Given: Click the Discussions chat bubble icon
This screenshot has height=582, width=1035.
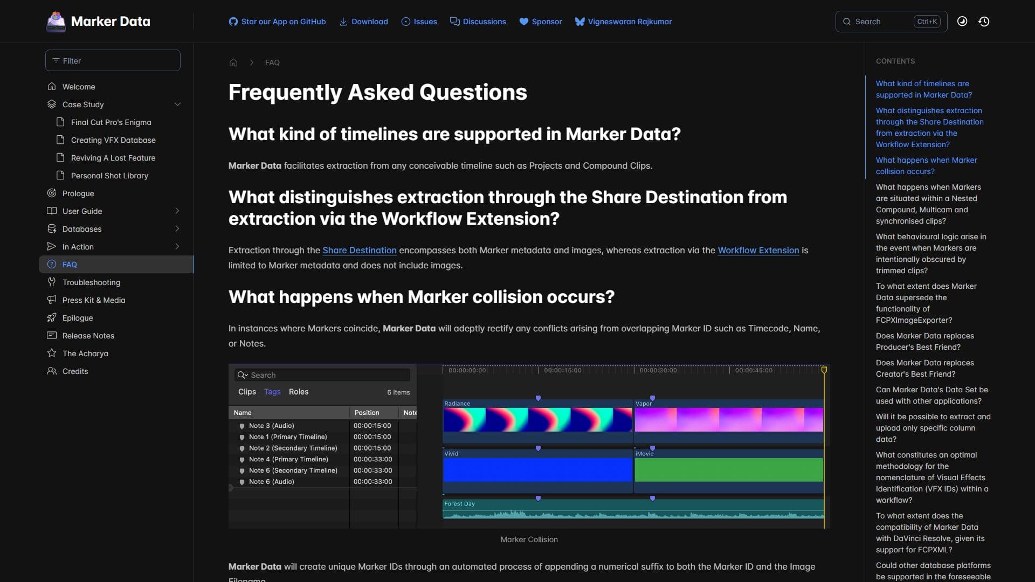Looking at the screenshot, I should click(455, 22).
